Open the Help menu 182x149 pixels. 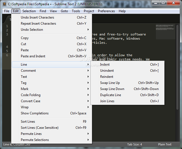click(122, 11)
